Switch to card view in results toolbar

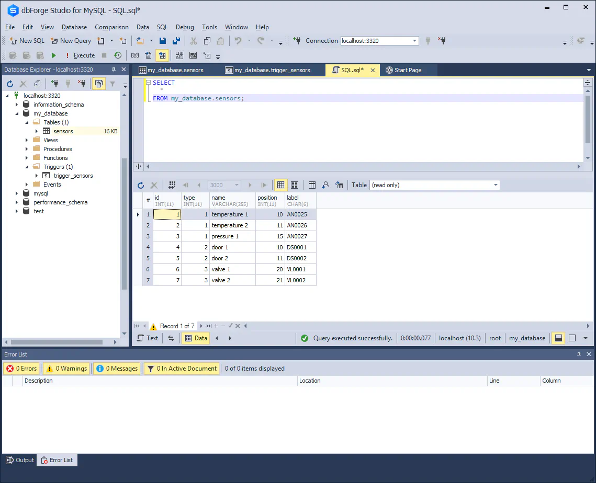point(295,185)
